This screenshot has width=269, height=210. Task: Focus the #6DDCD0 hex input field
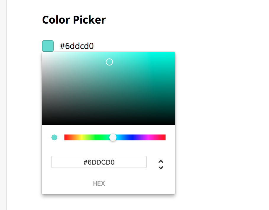[99, 162]
